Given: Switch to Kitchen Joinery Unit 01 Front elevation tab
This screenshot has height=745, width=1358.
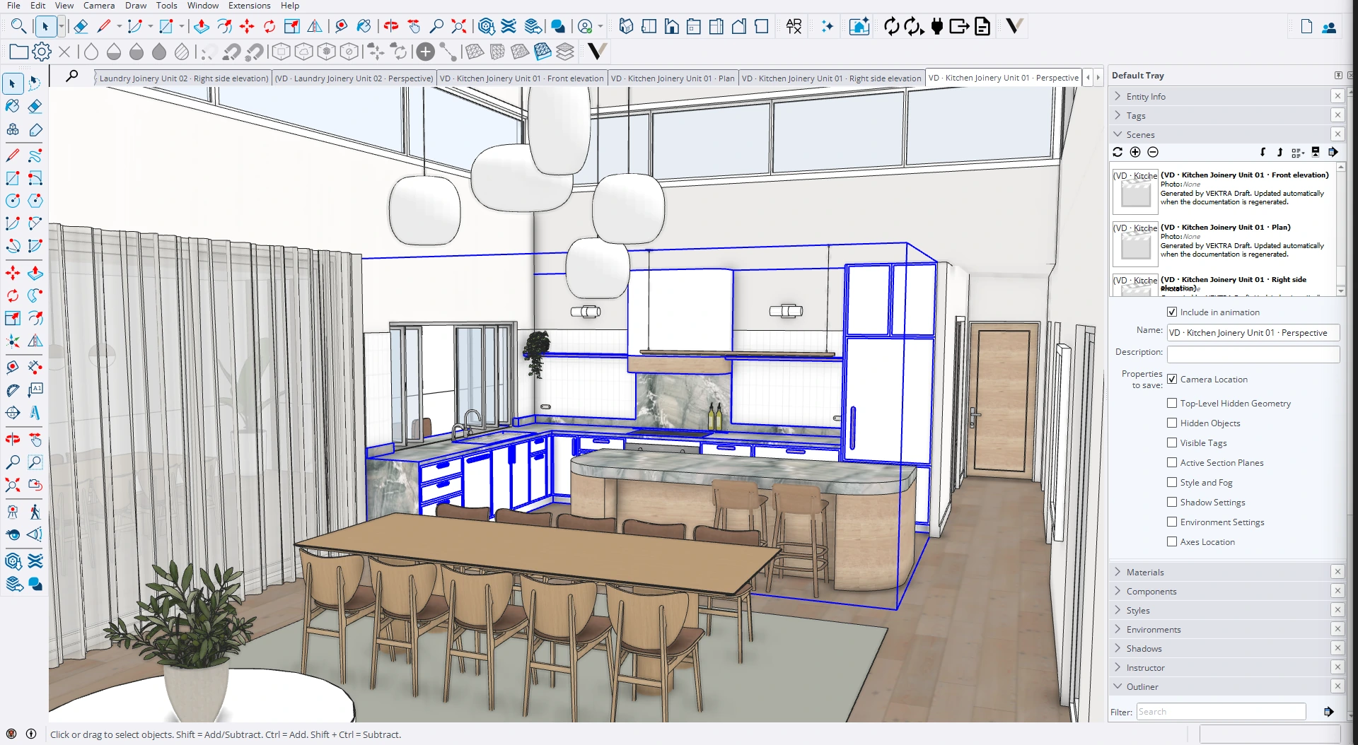Looking at the screenshot, I should (521, 78).
